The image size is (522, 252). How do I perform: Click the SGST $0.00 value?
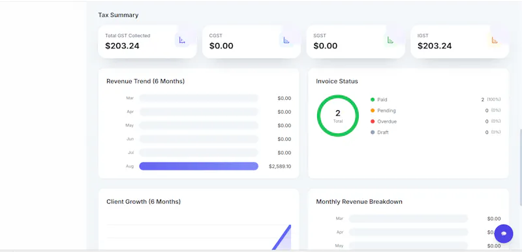[326, 46]
